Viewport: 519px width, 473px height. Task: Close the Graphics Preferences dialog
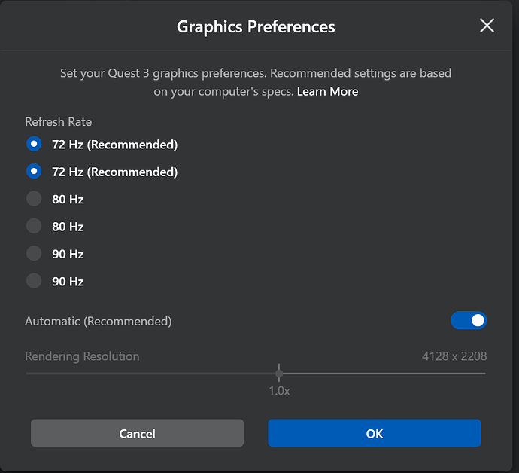(487, 26)
